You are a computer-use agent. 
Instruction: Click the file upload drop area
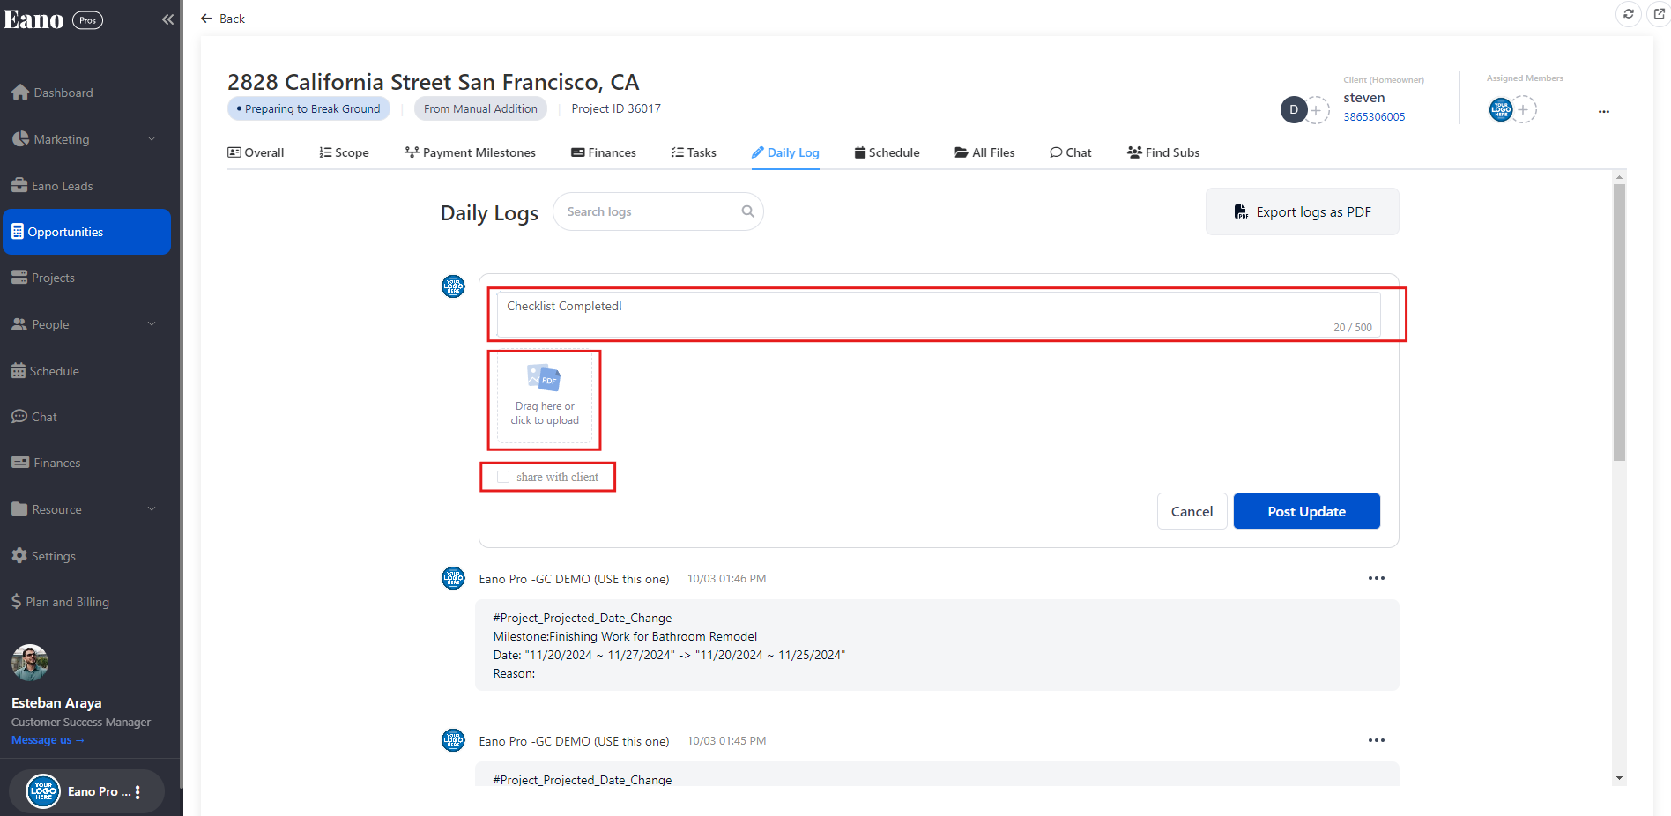click(545, 400)
